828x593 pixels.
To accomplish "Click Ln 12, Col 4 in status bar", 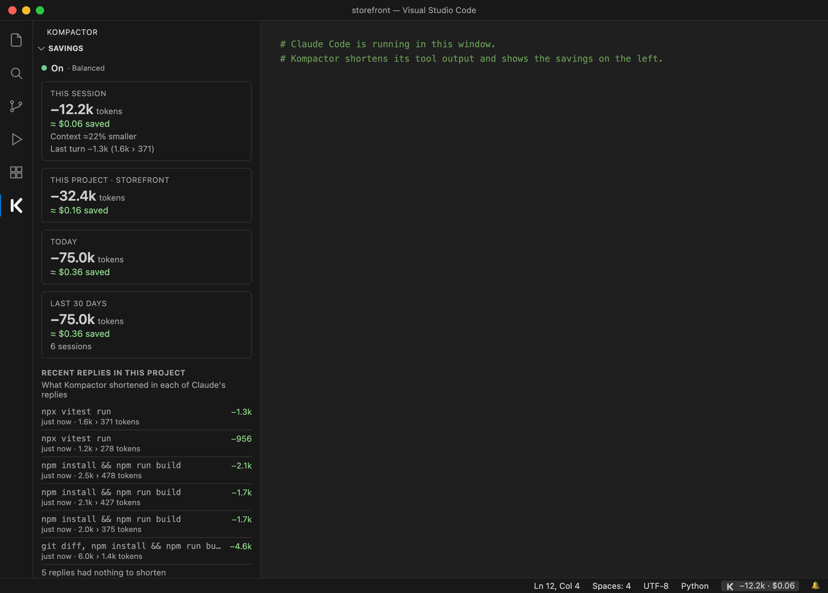I will coord(557,586).
